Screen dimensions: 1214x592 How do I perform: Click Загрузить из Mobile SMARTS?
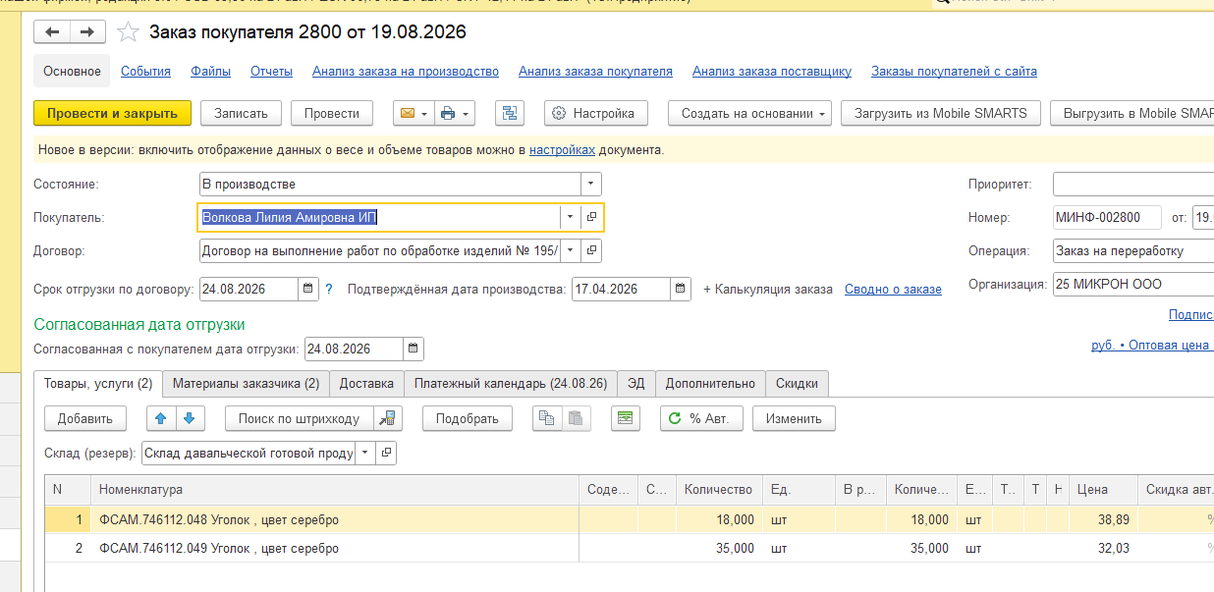(941, 113)
